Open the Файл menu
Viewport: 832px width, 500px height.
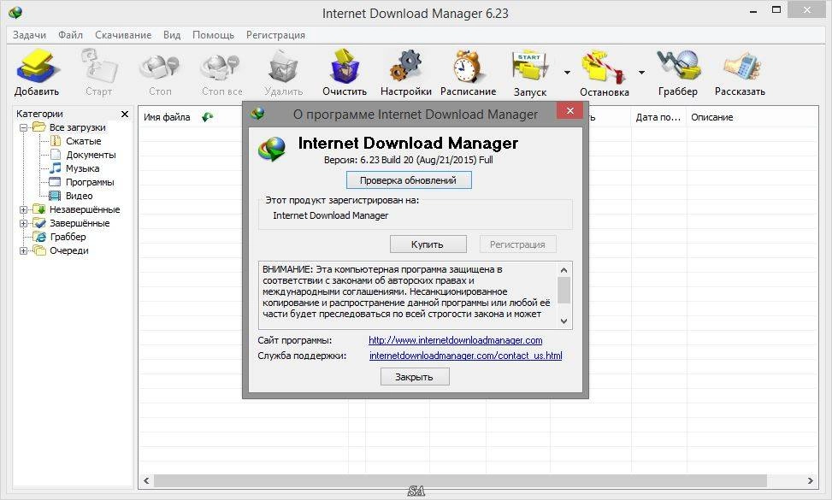pyautogui.click(x=71, y=35)
